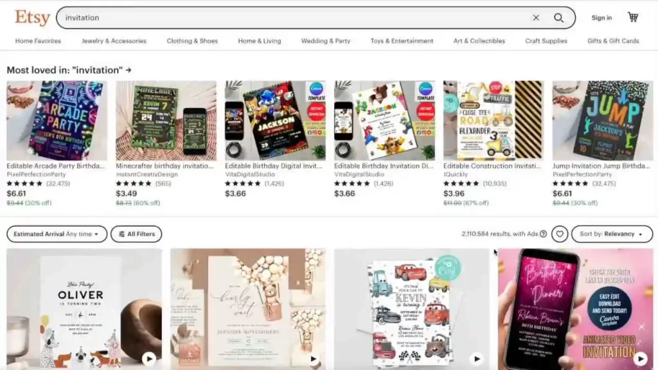This screenshot has height=370, width=658.
Task: Clear the search field with the X icon
Action: click(x=536, y=17)
